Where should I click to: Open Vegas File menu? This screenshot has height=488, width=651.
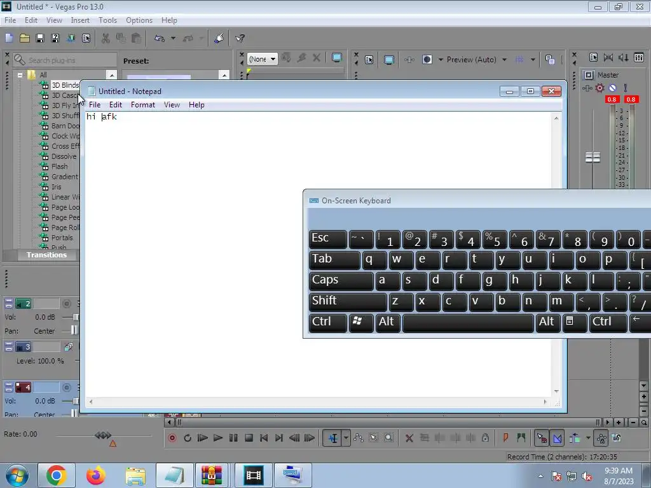click(x=10, y=20)
